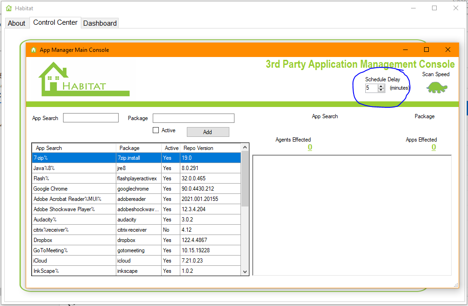Click the App Manager title bar house icon
This screenshot has width=468, height=306.
[x=34, y=50]
